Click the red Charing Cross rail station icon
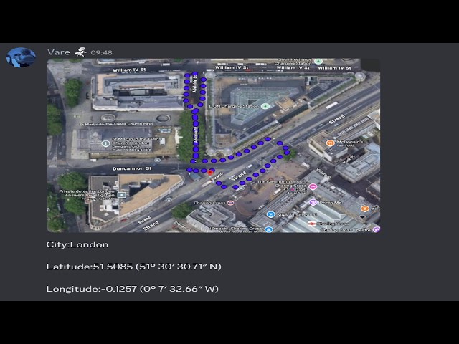Screen dimensions: 459x344 tap(311, 224)
